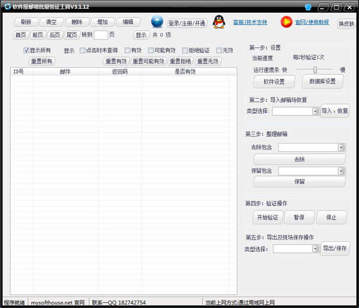The height and width of the screenshot is (308, 359).
Task: Check the 拒绝验证 checkbox
Action: (x=184, y=50)
